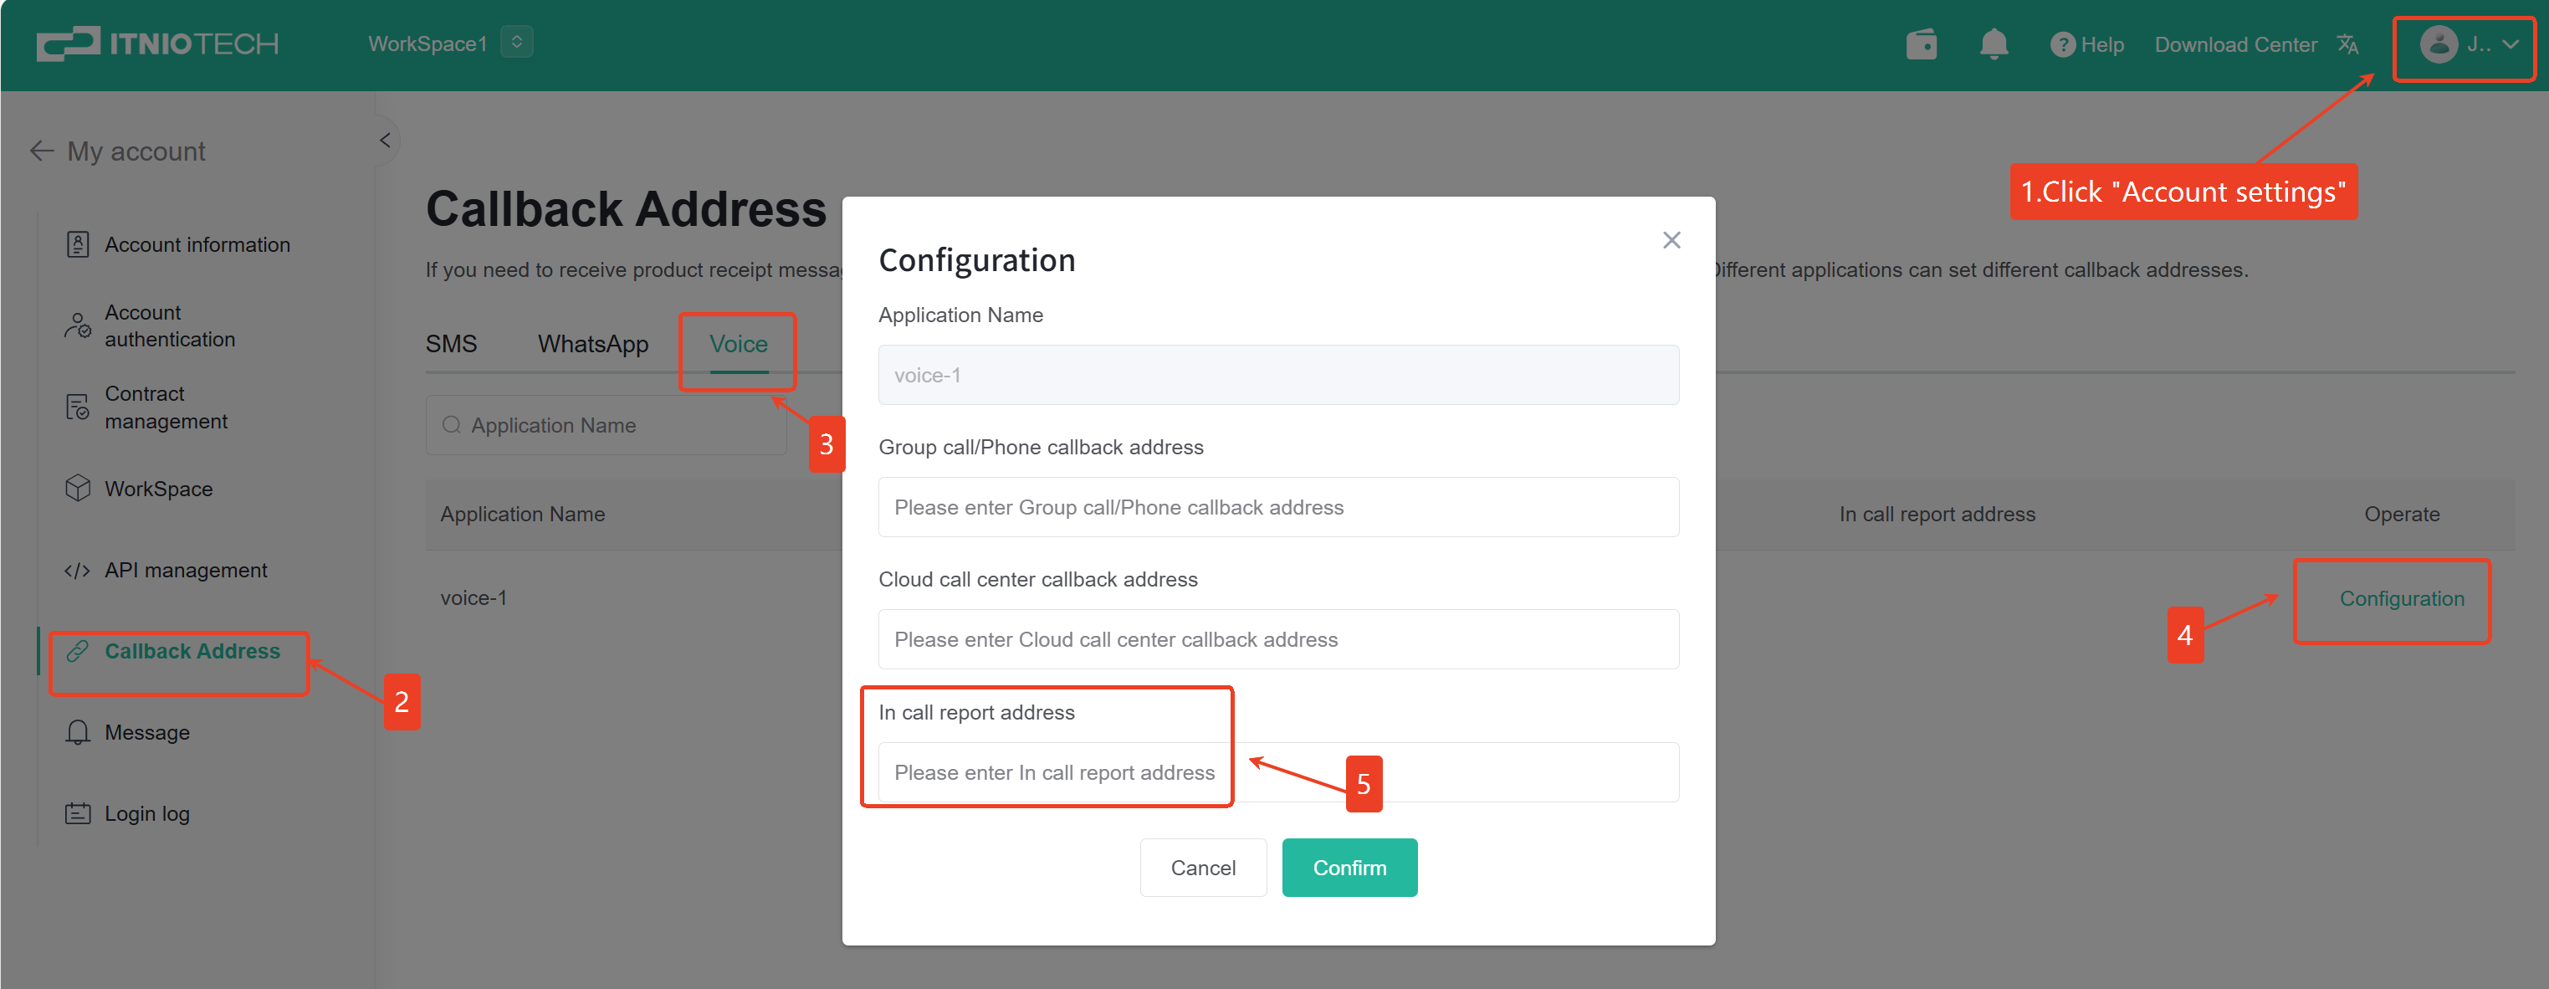Expand the WorkSpace1 workspace switcher
The width and height of the screenshot is (2549, 989).
click(516, 43)
